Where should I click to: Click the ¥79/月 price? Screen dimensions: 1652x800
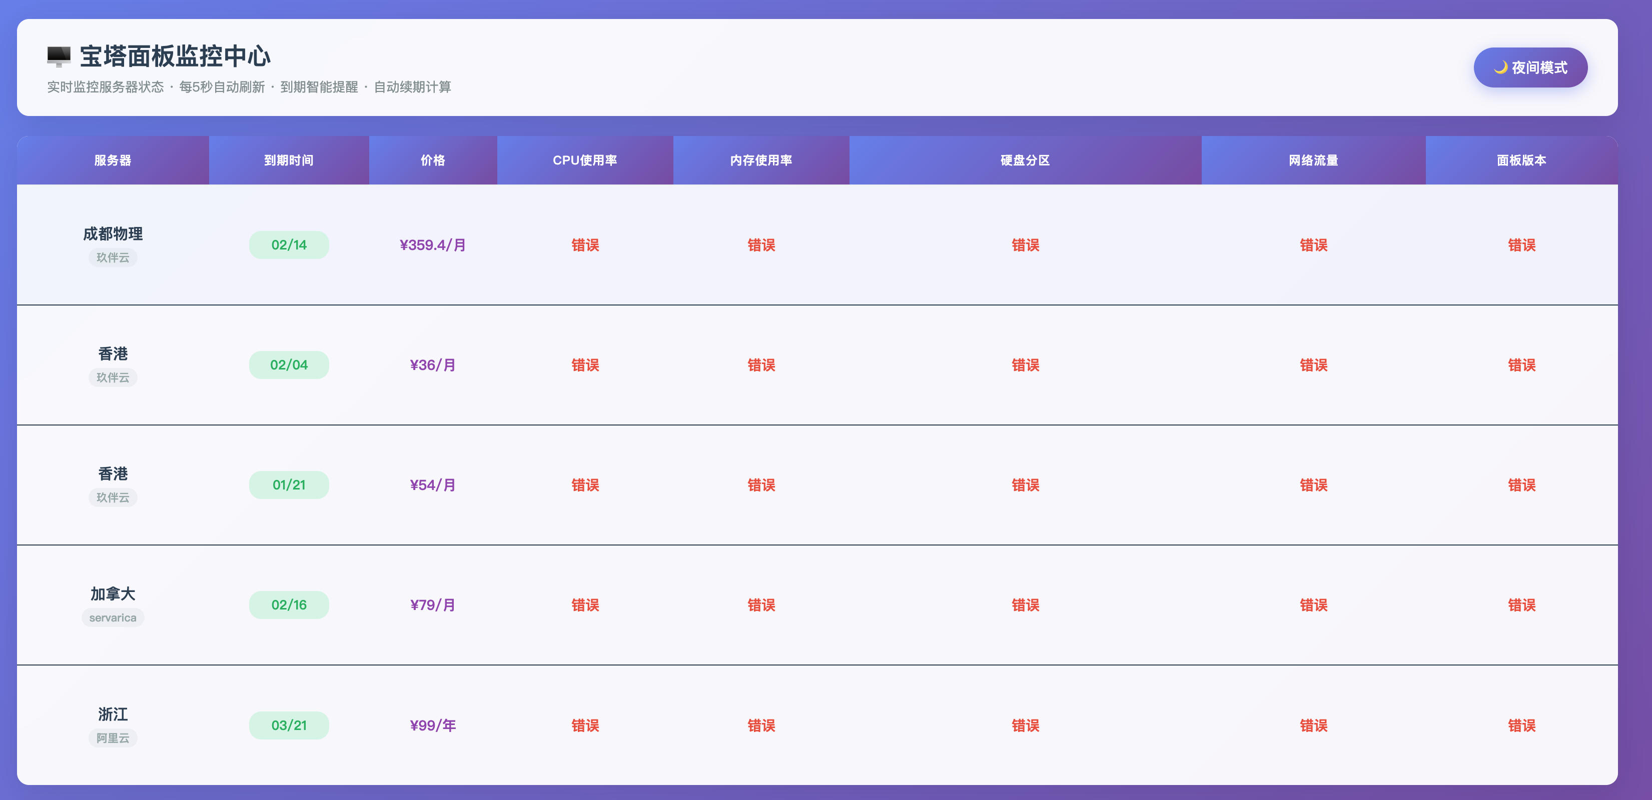433,604
